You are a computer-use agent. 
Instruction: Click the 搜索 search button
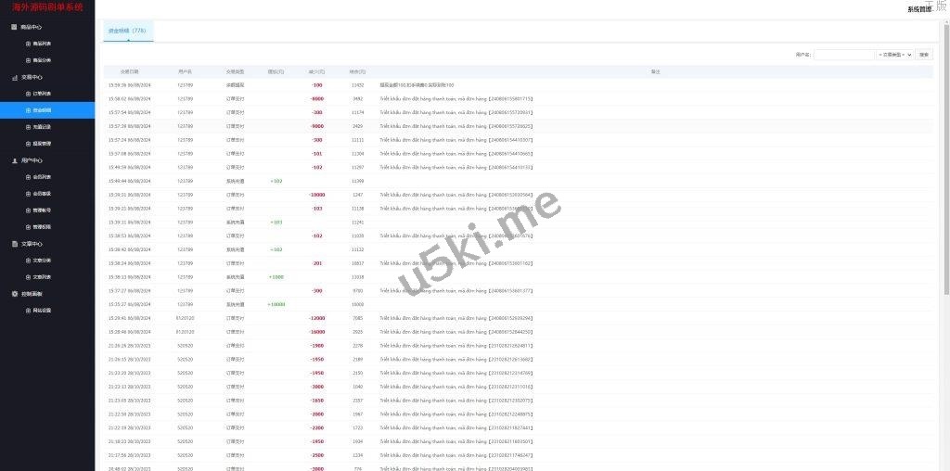tap(924, 55)
